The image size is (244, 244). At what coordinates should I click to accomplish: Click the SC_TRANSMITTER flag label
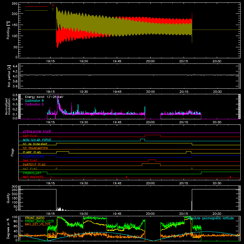(x=35, y=148)
